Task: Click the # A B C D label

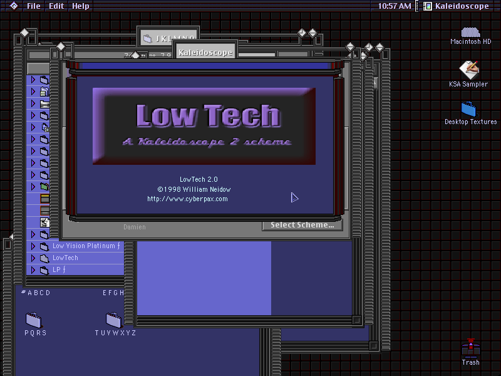Action: pyautogui.click(x=36, y=293)
